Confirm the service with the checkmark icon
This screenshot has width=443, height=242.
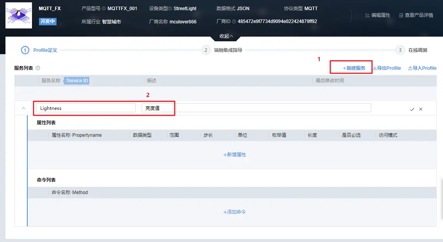tap(412, 109)
